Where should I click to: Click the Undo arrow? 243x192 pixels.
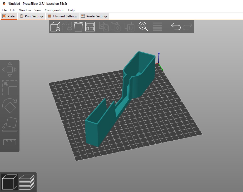coord(176,27)
